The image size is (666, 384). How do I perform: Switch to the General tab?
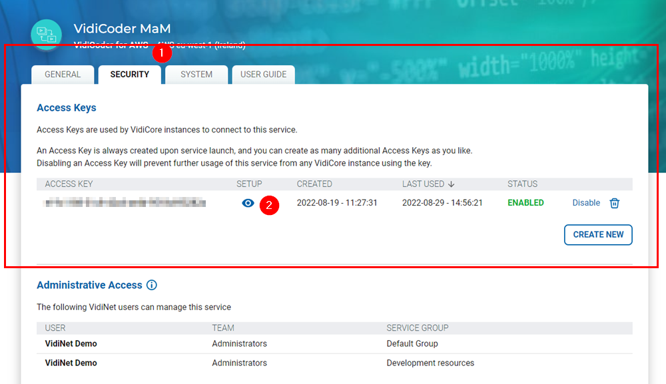(x=63, y=75)
